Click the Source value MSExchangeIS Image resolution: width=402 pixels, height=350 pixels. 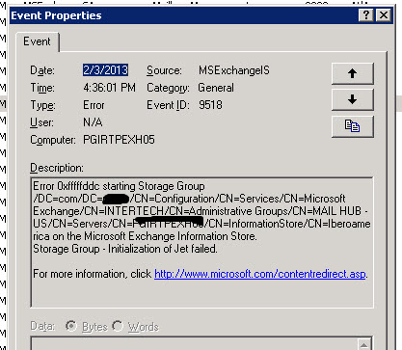(x=234, y=70)
